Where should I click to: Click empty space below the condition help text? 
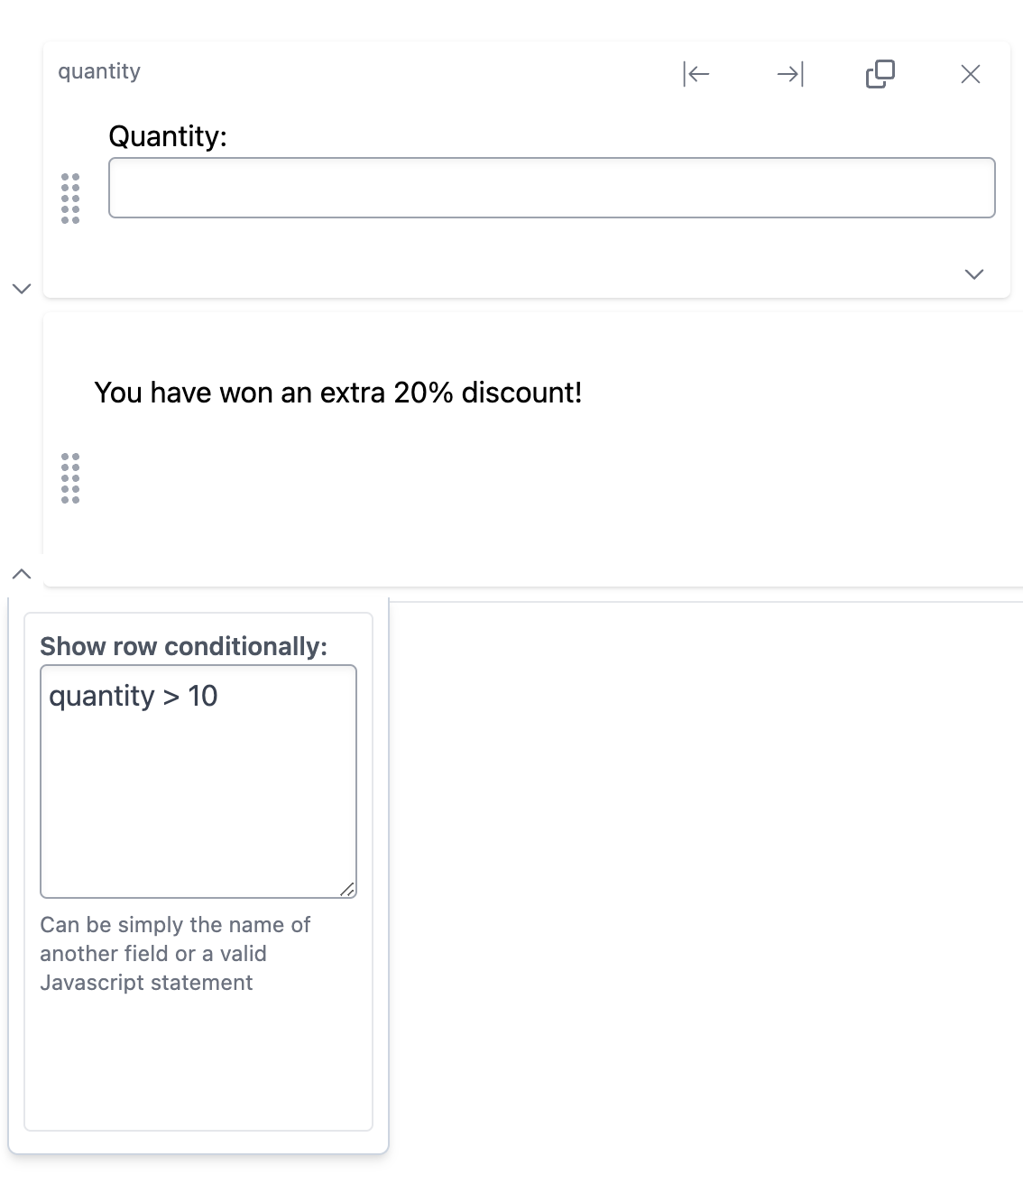point(198,1065)
